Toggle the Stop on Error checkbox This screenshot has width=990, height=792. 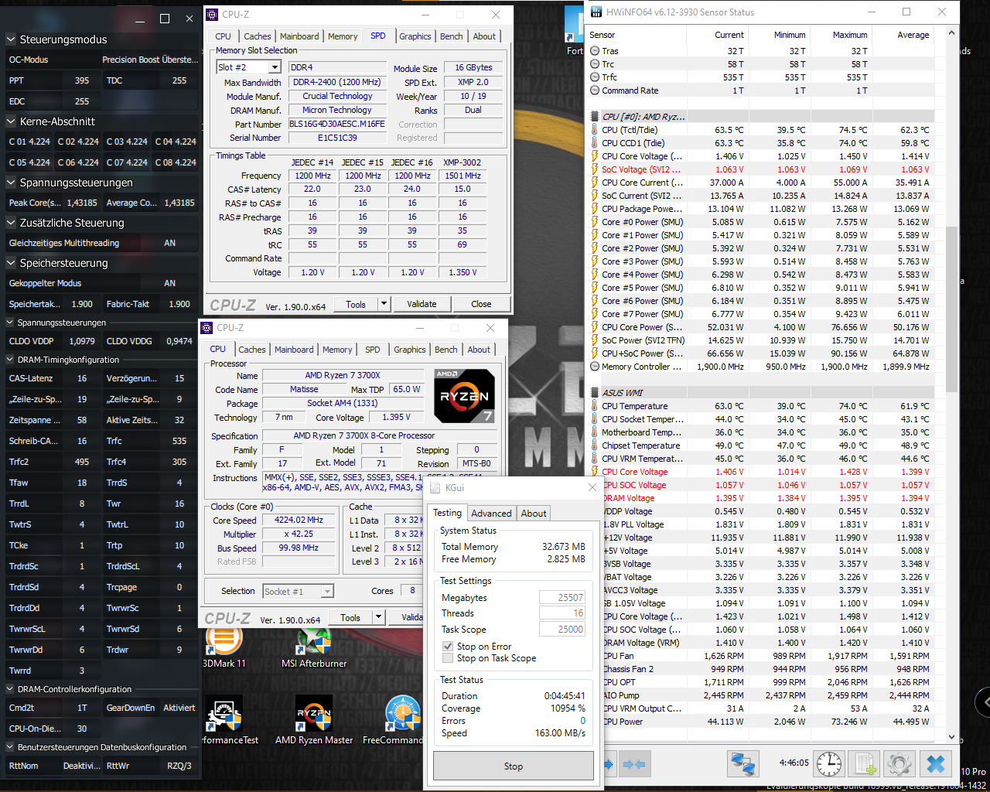coord(448,647)
